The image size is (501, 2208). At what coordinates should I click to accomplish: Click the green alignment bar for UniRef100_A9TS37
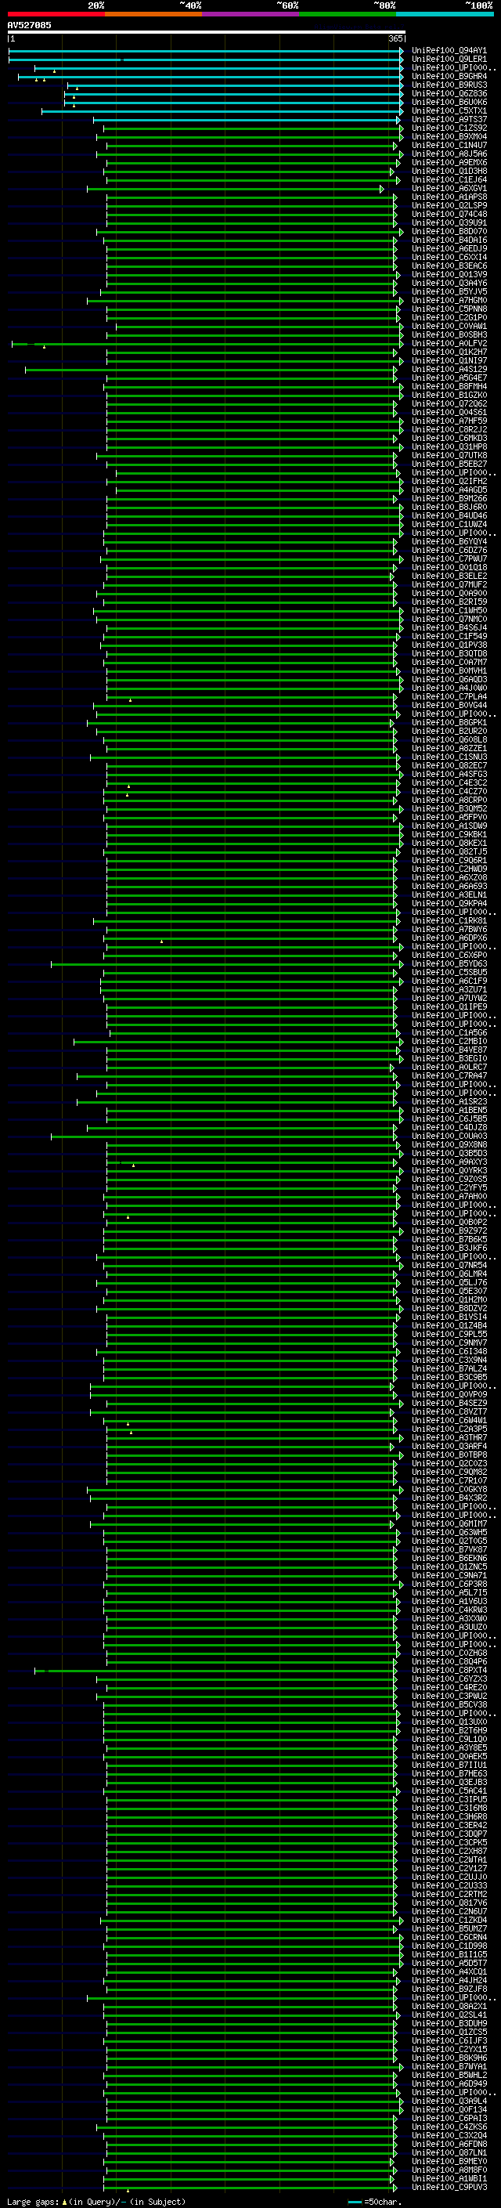click(247, 120)
